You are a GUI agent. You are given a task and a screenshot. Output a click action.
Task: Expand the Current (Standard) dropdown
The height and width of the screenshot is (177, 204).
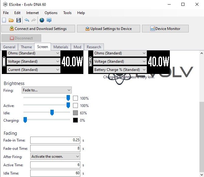point(34,70)
